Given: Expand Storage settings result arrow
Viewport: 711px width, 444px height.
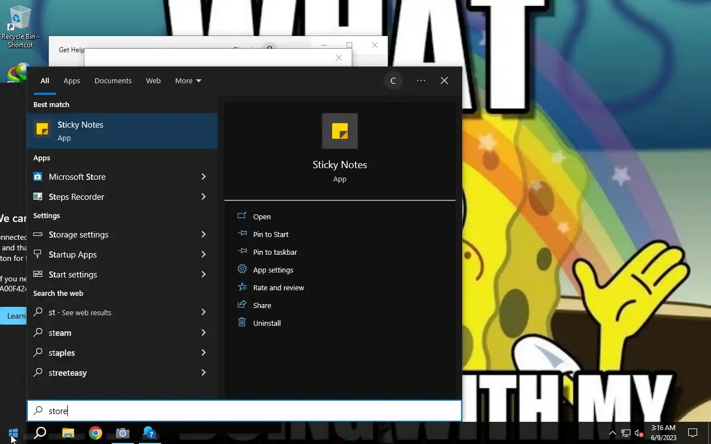Looking at the screenshot, I should coord(203,234).
